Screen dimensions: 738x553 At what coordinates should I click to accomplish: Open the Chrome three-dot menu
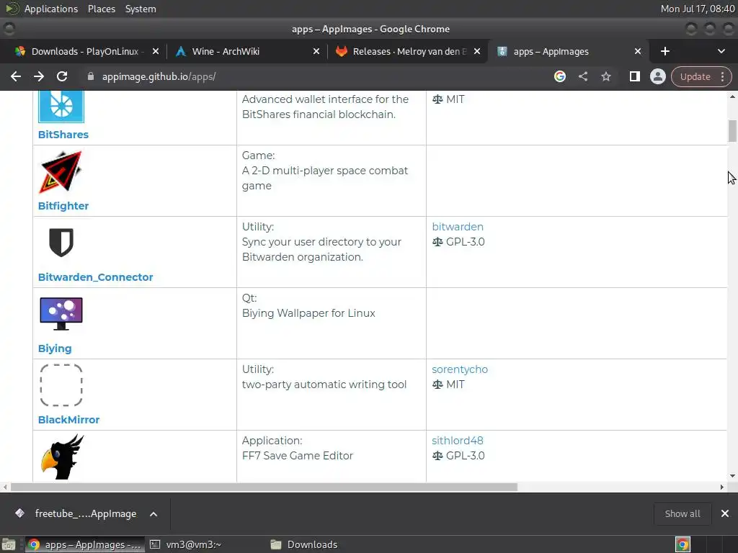click(722, 76)
